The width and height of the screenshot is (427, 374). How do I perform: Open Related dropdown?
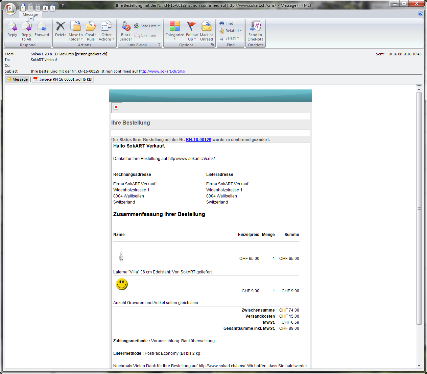pyautogui.click(x=231, y=31)
